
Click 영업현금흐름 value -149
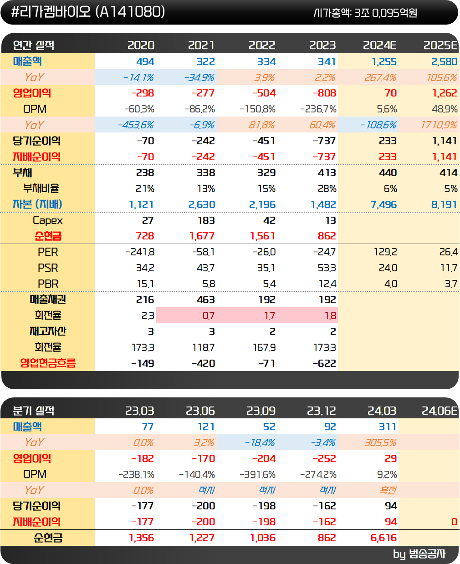[143, 363]
